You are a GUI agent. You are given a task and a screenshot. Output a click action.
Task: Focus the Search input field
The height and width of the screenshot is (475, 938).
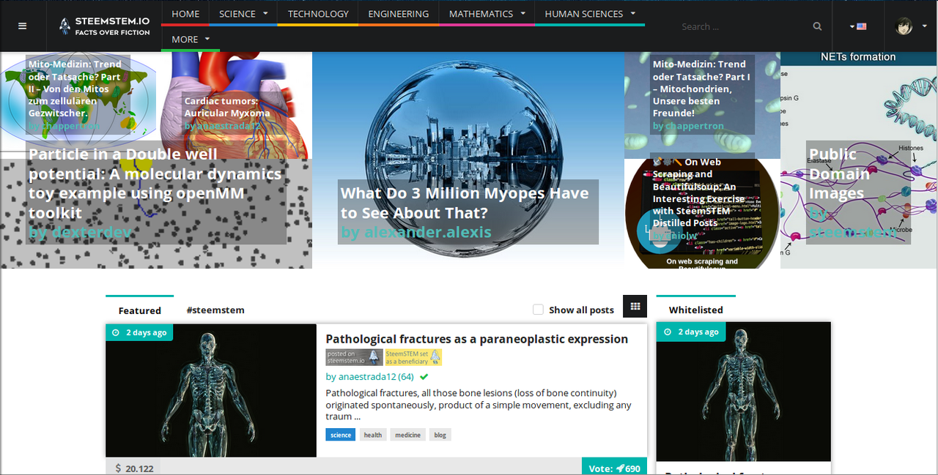tap(744, 26)
